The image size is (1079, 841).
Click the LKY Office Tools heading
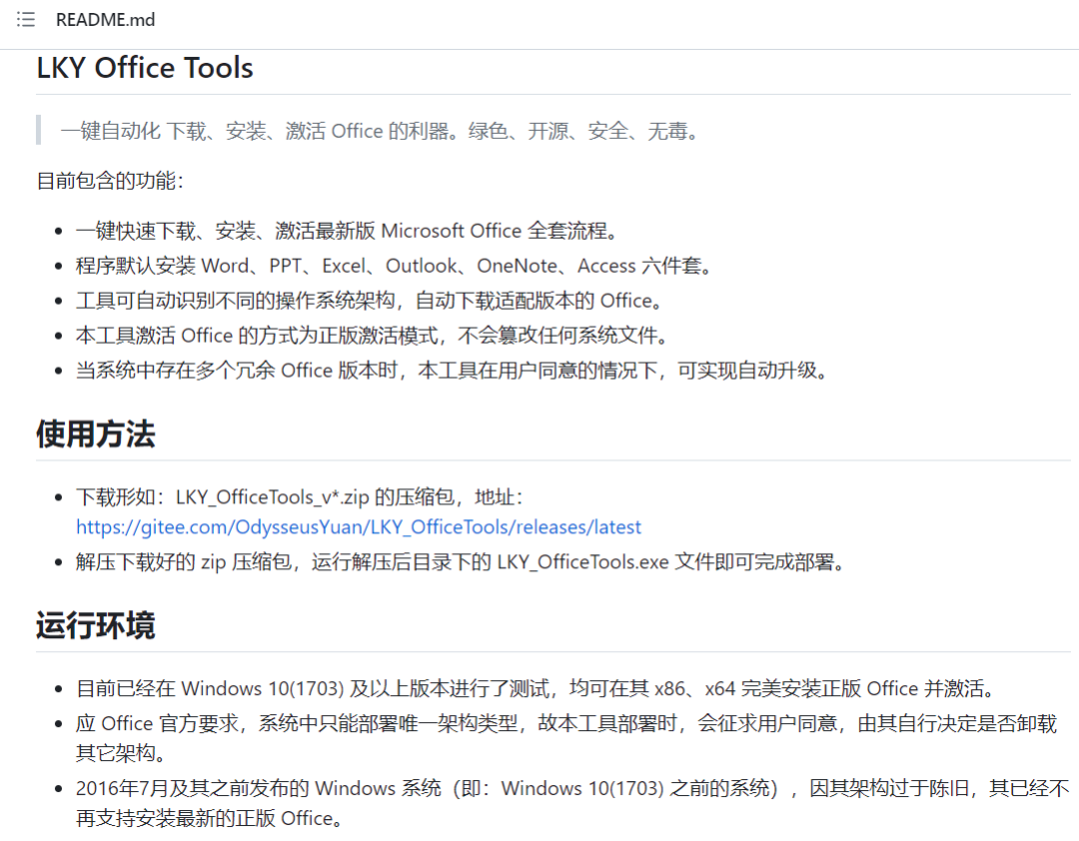coord(145,68)
